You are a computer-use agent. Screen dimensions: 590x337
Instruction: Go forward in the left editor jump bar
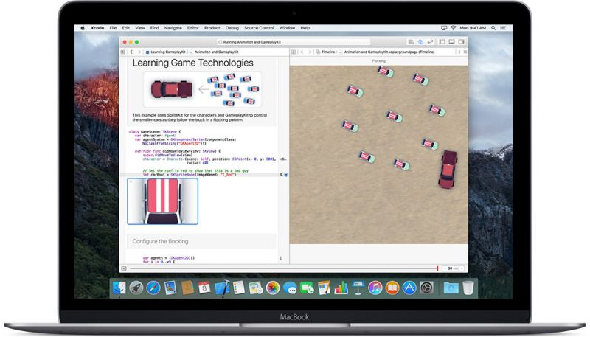tap(139, 52)
